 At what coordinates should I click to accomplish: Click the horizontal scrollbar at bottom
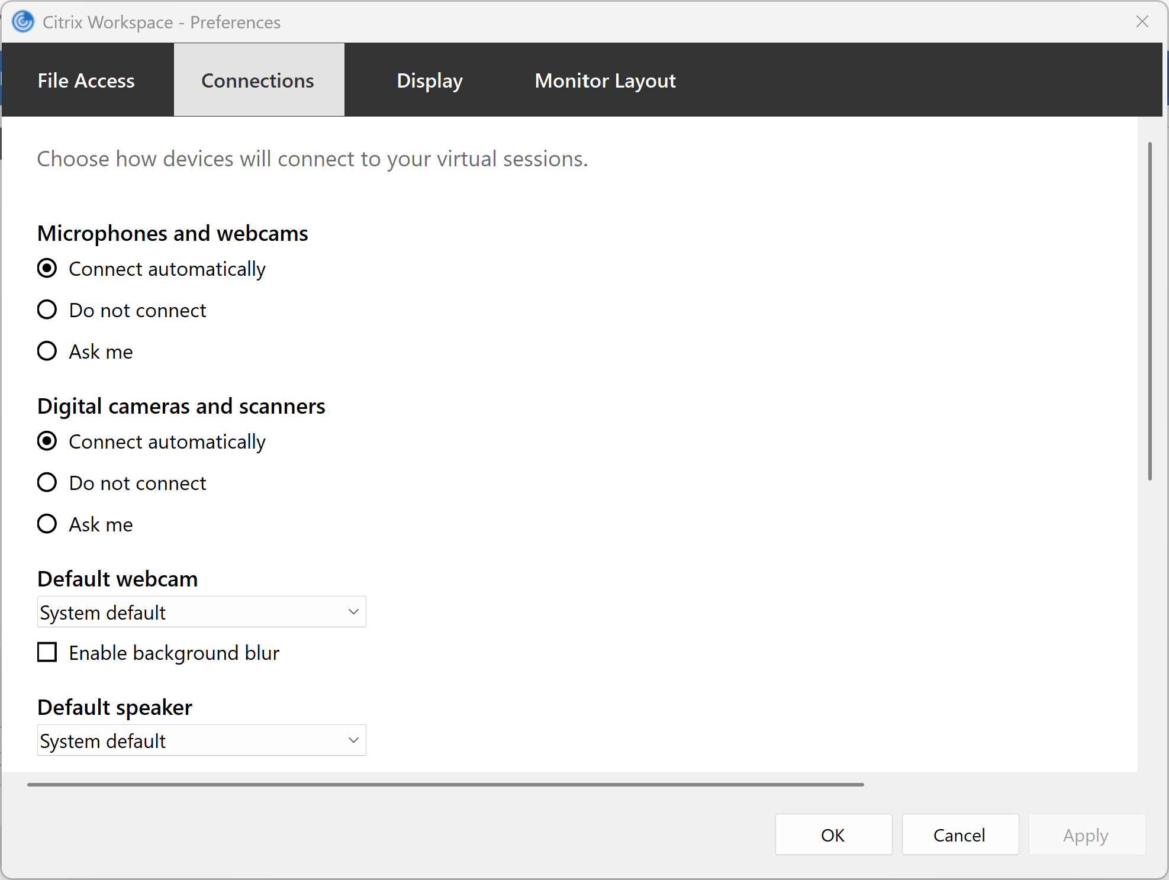click(x=445, y=785)
